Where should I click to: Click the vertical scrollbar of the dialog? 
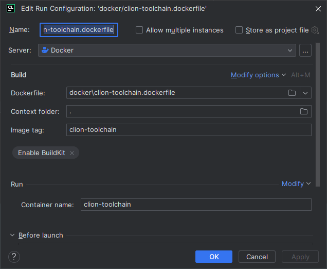point(318,114)
